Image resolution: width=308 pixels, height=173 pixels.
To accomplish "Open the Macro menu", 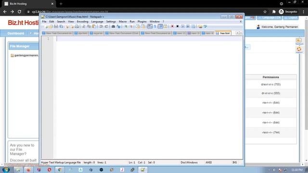I will [x=123, y=22].
